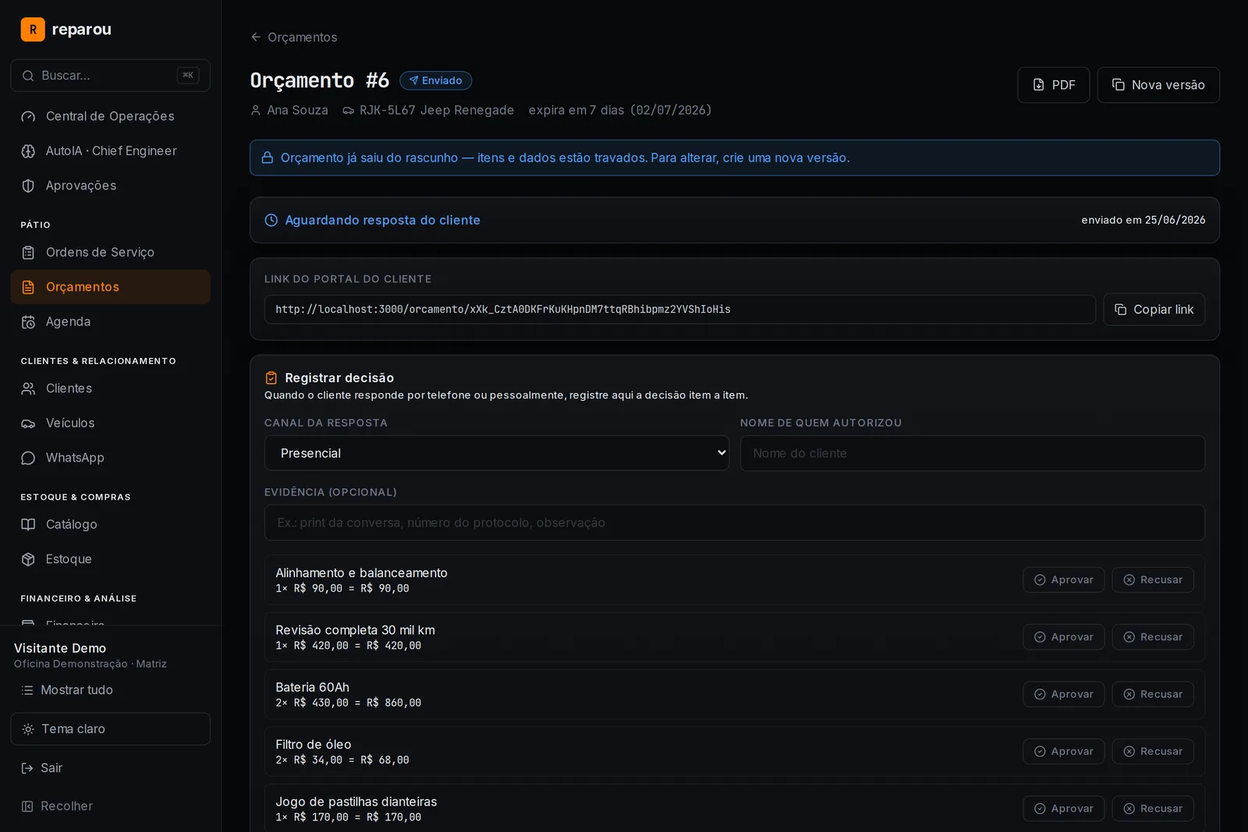Click the sun icon for Tema claro
The image size is (1248, 832).
(28, 729)
